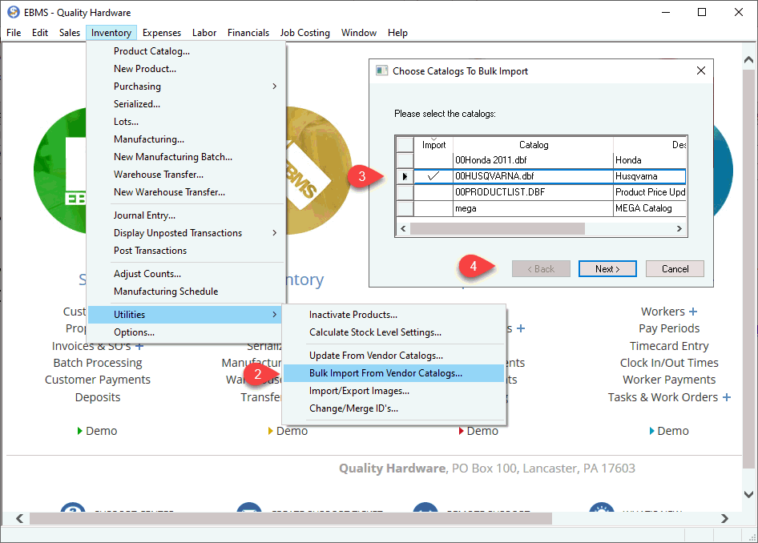Open the Financials menu
Image resolution: width=758 pixels, height=543 pixels.
coord(248,32)
